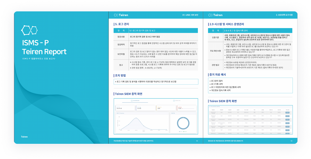Viewport: 311px width, 159px height.
Task: Click the hexagon Teiren logo on the cover
Action: (29, 30)
